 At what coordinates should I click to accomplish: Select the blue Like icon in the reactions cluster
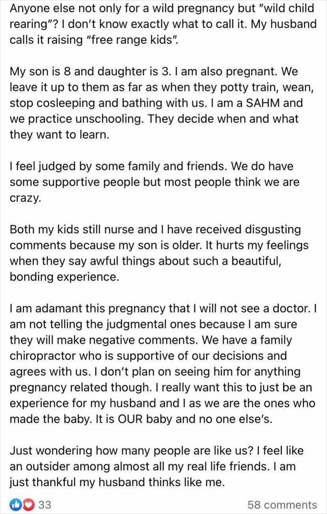click(16, 503)
